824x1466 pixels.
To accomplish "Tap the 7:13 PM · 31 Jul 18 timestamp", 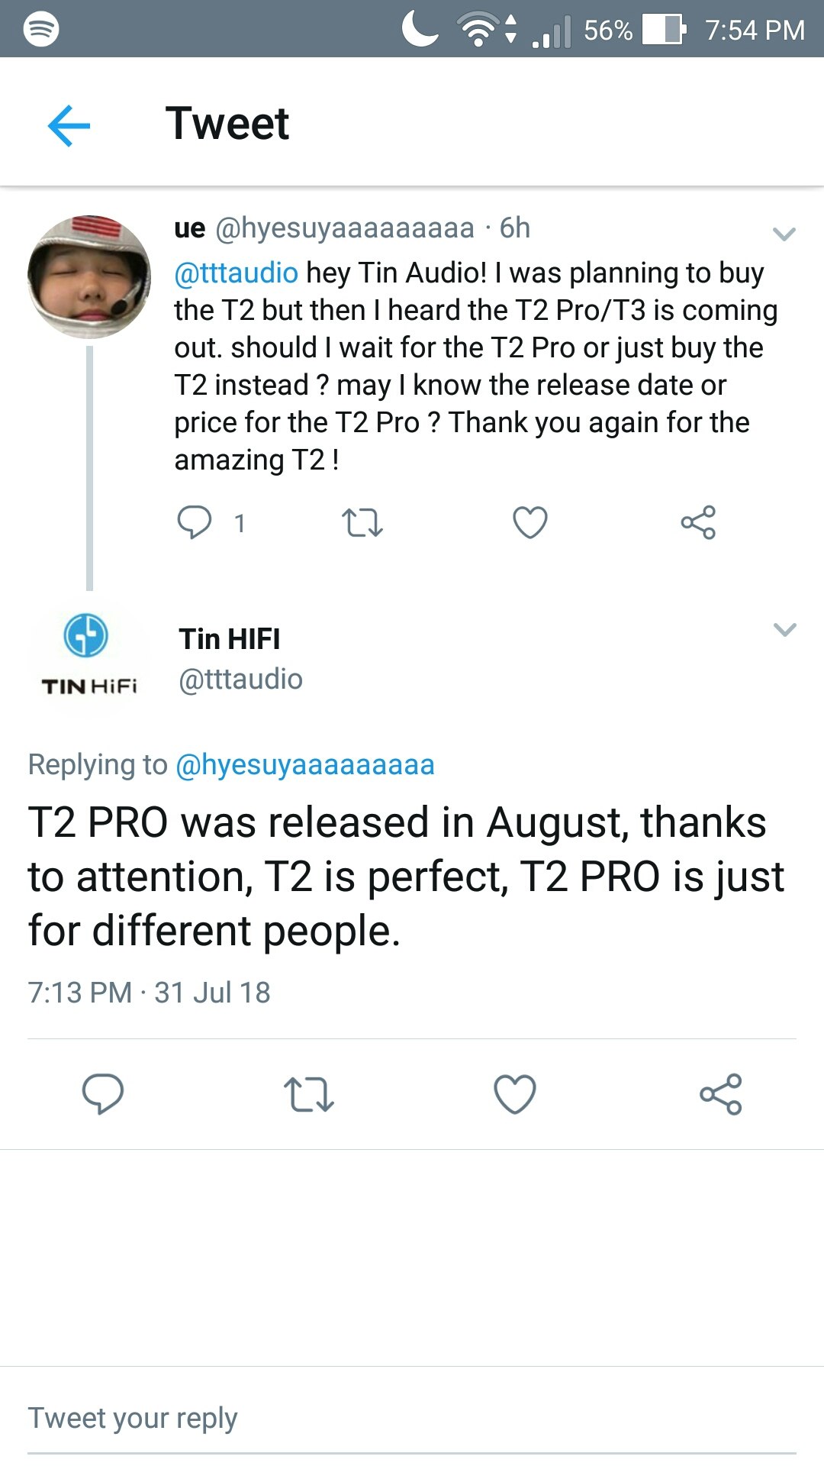I will (150, 993).
